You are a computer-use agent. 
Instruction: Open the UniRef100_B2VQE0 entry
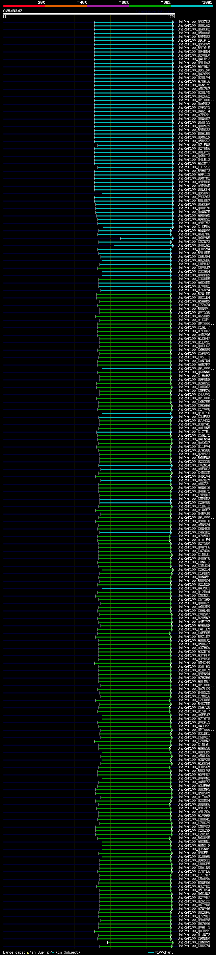coord(194,55)
